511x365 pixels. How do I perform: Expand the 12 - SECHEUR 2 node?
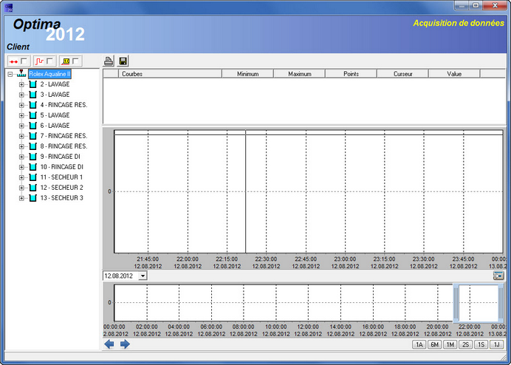pyautogui.click(x=21, y=188)
